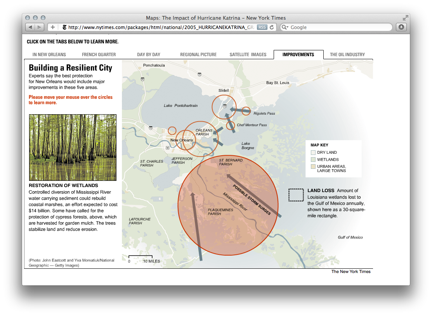Click the WETLANDS swatch in the map key

click(x=313, y=159)
